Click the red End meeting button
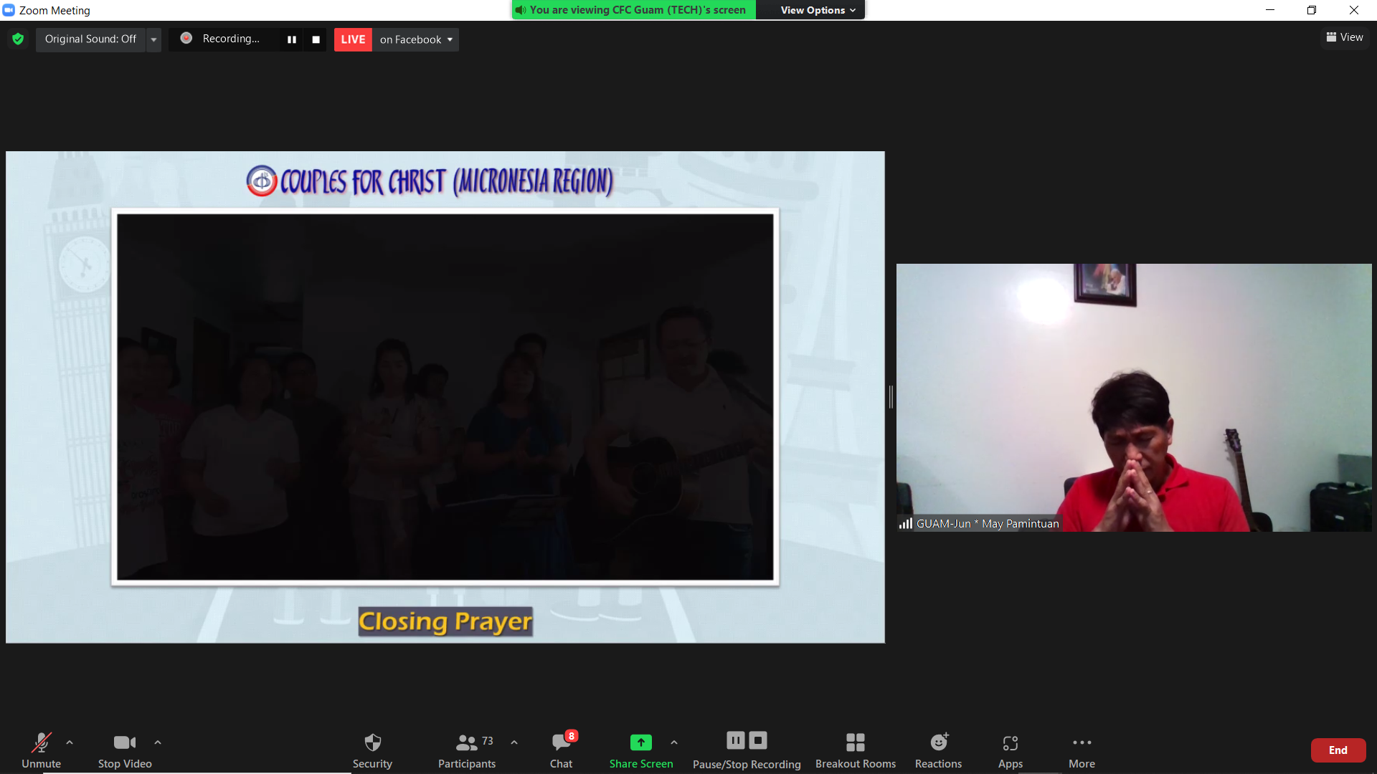1377x774 pixels. coord(1338,750)
